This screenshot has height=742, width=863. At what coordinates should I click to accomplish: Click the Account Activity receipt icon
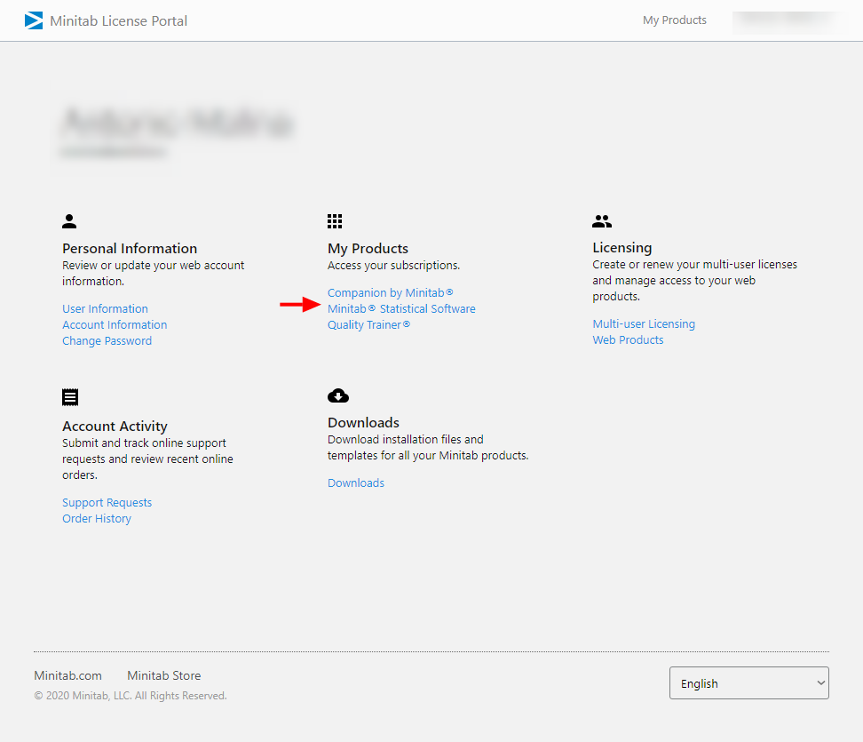[x=70, y=397]
